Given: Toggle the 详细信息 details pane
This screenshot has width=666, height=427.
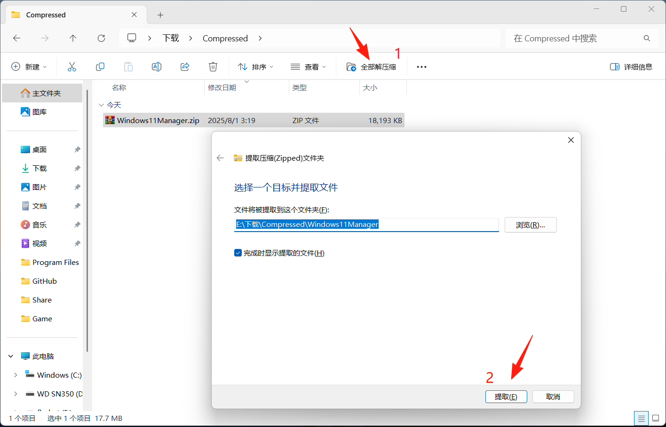Looking at the screenshot, I should [x=631, y=67].
